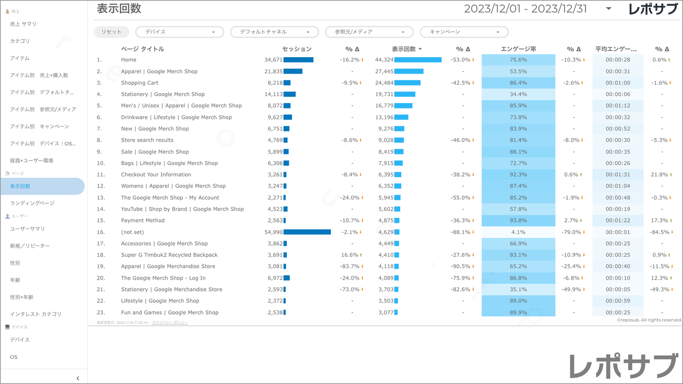Click the レポサブ logo at top right
683x384 pixels.
click(653, 9)
